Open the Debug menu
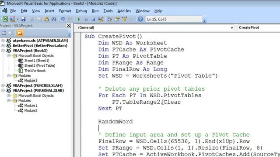 [x=81, y=11]
